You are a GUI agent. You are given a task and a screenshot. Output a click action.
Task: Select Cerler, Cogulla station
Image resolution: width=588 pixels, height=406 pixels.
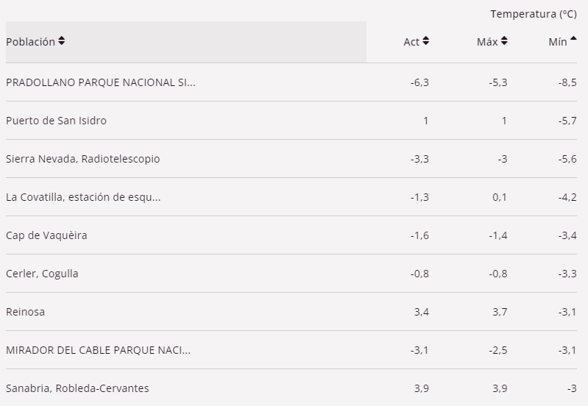click(42, 274)
